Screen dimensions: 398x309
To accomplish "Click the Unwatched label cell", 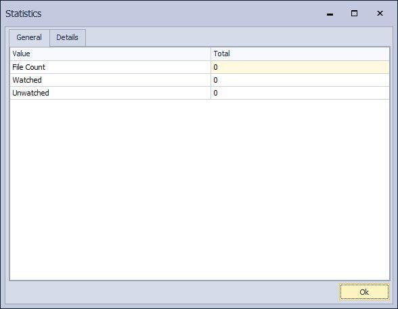I will (x=110, y=93).
